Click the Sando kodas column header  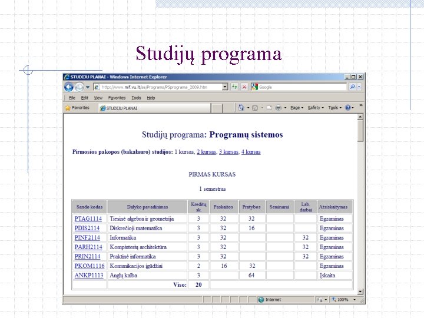(90, 207)
